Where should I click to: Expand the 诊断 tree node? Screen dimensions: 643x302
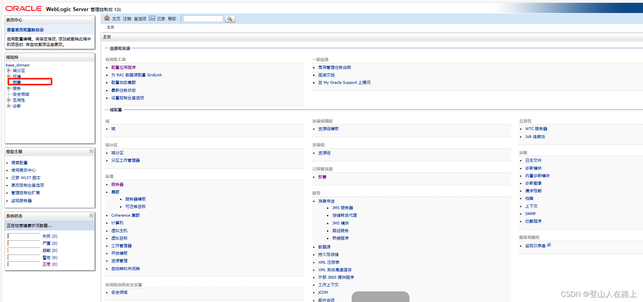coord(8,106)
